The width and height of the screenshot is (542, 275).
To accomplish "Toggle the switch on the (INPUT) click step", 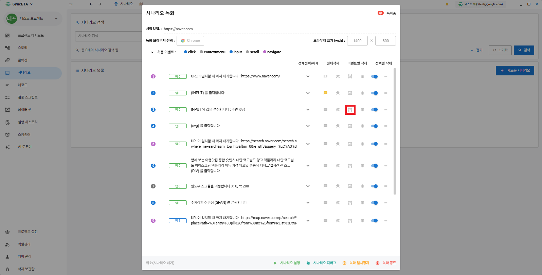I will click(x=374, y=93).
